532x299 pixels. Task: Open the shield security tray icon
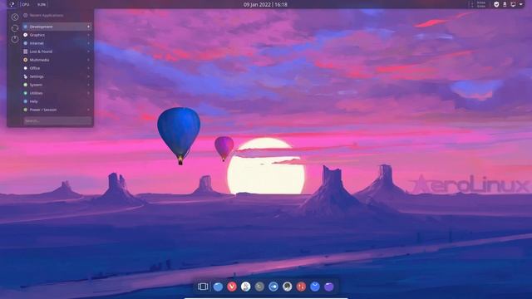(496, 4)
